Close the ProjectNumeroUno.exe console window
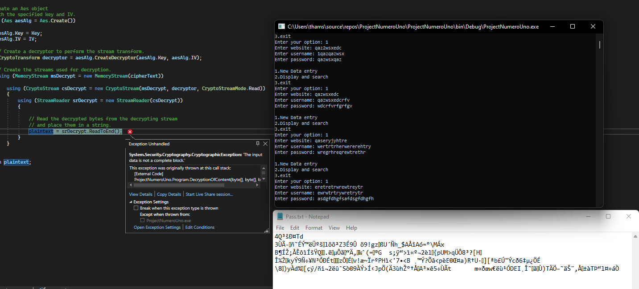639x289 pixels. pyautogui.click(x=593, y=27)
